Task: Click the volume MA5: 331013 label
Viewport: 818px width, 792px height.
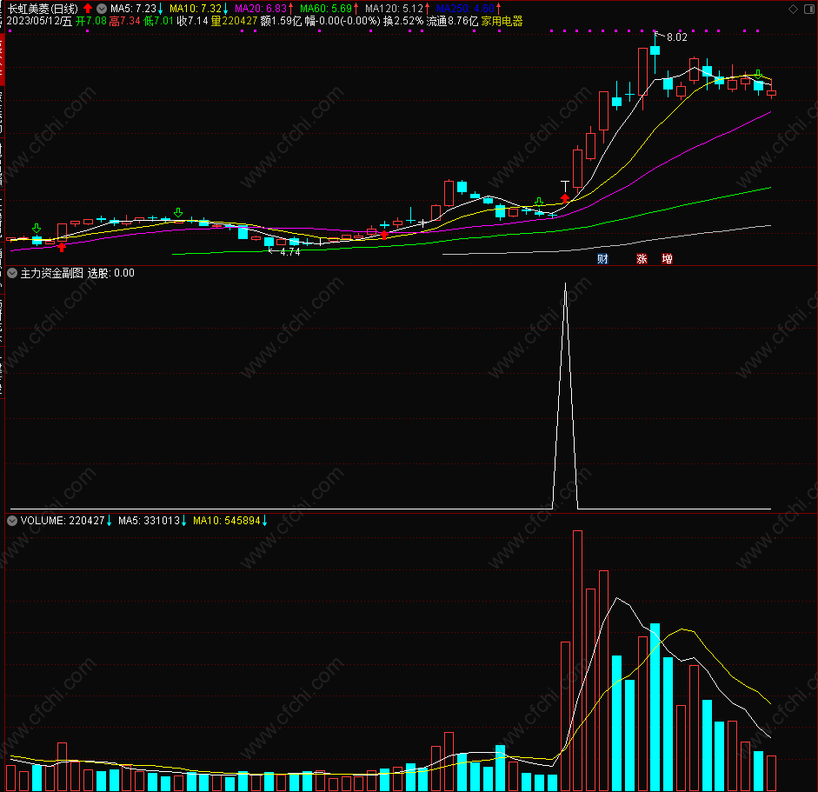Action: click(x=149, y=520)
